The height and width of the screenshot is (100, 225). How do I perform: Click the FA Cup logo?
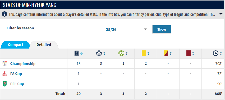pos(4,74)
